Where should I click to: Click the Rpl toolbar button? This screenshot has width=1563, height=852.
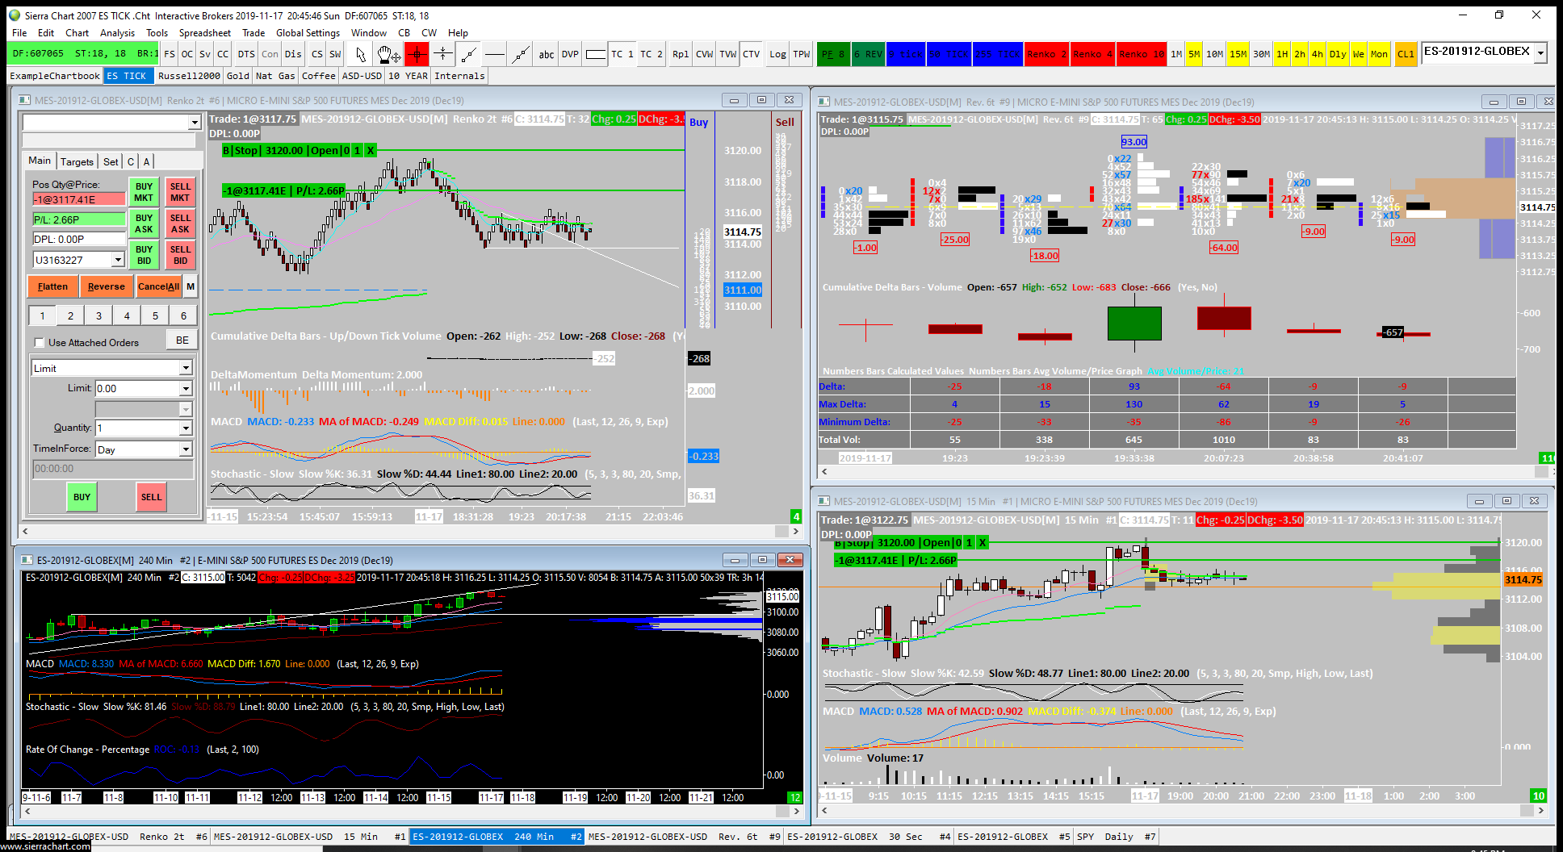coord(681,54)
